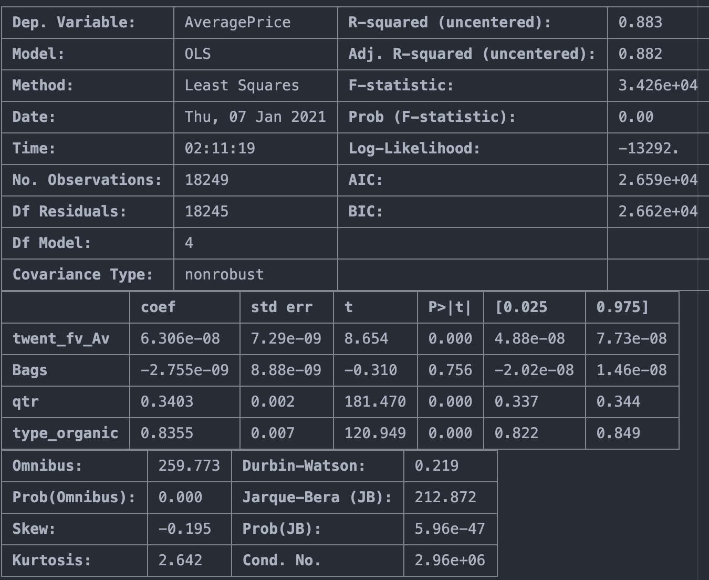Click the R-squared value 0.883
The width and height of the screenshot is (709, 580).
(640, 23)
